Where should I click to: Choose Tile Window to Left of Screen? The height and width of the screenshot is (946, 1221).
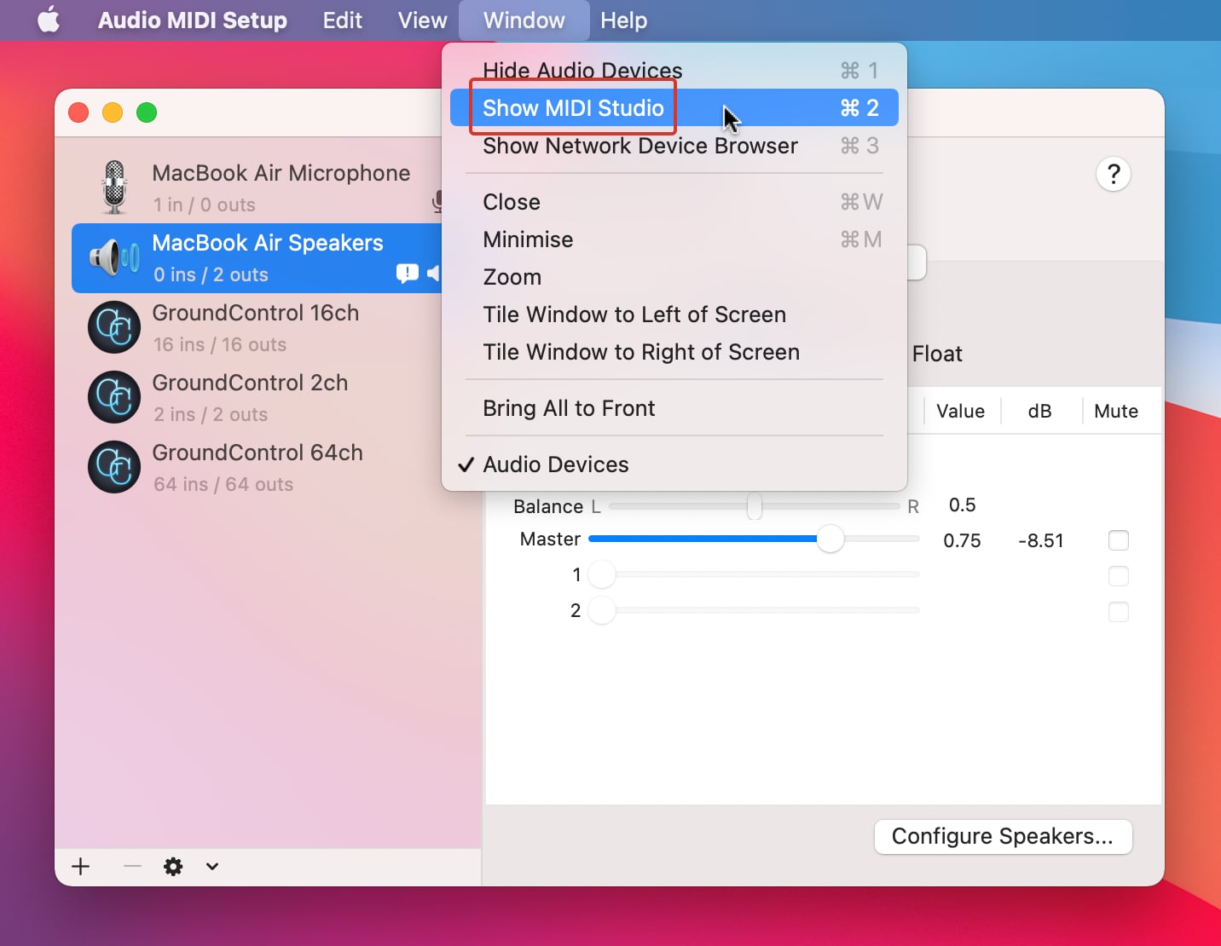tap(674, 314)
